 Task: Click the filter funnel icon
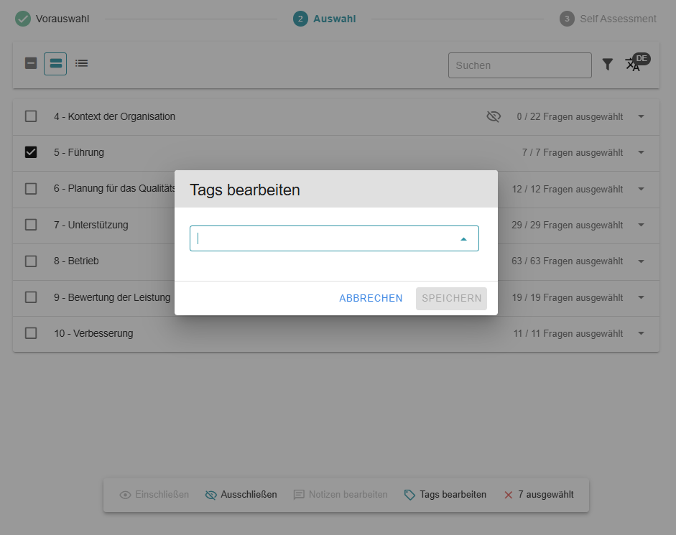(608, 65)
